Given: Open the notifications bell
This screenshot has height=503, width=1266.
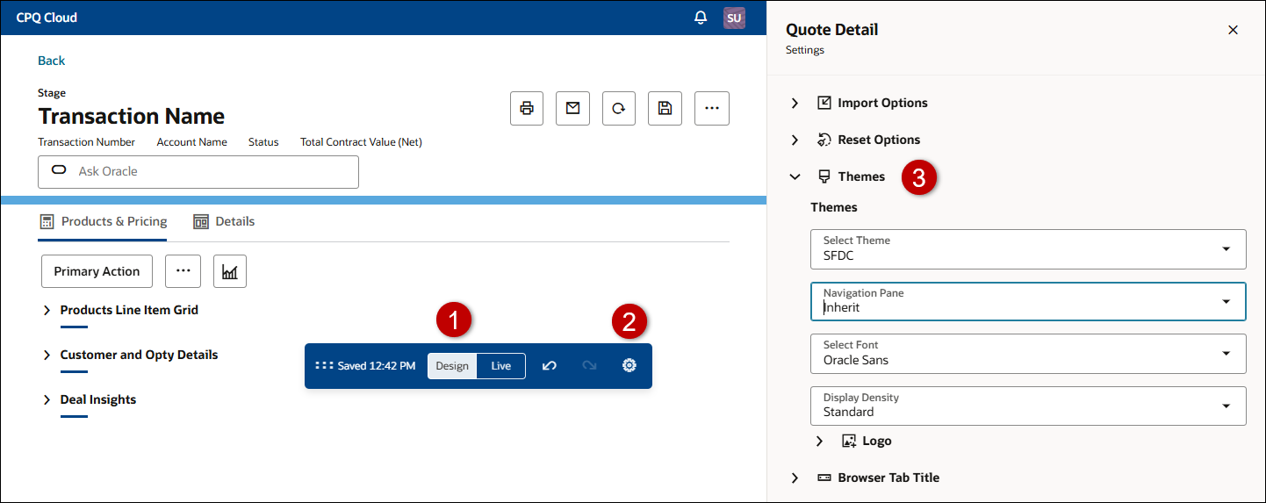Looking at the screenshot, I should (x=701, y=18).
